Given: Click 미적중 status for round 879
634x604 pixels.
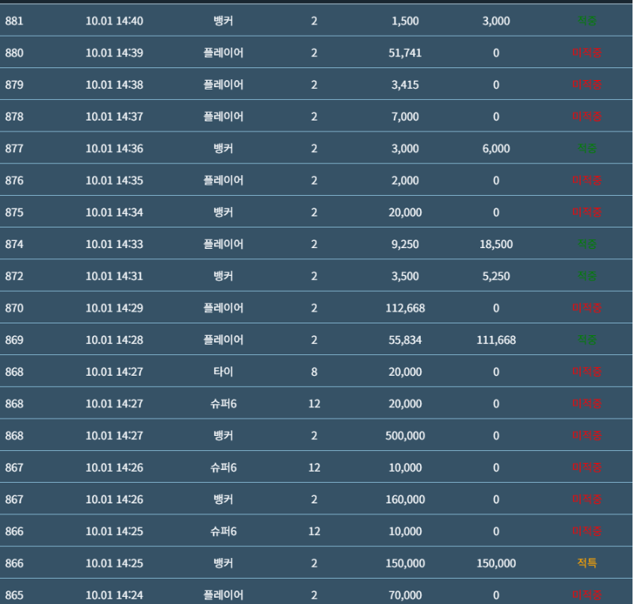Looking at the screenshot, I should click(586, 85).
